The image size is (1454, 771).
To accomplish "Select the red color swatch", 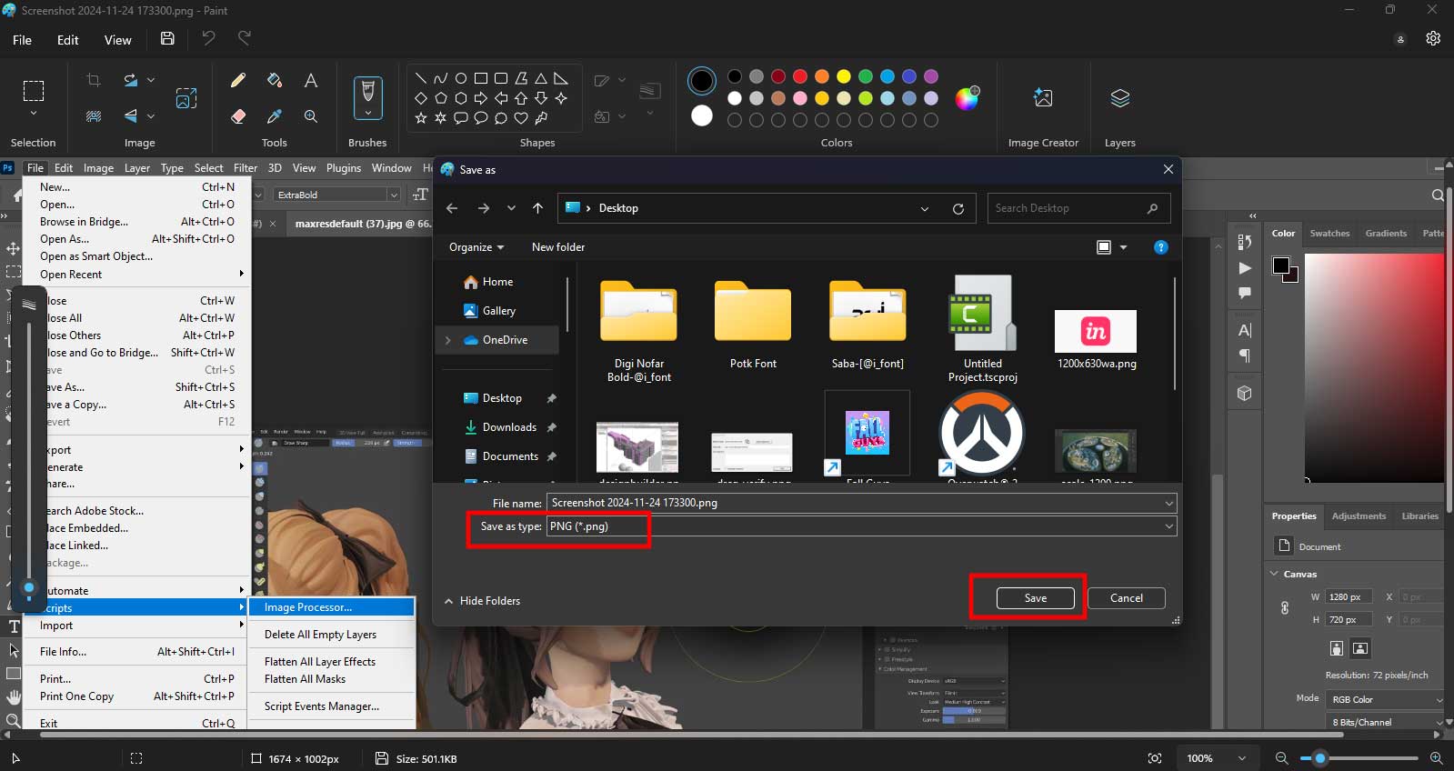I will (x=800, y=76).
